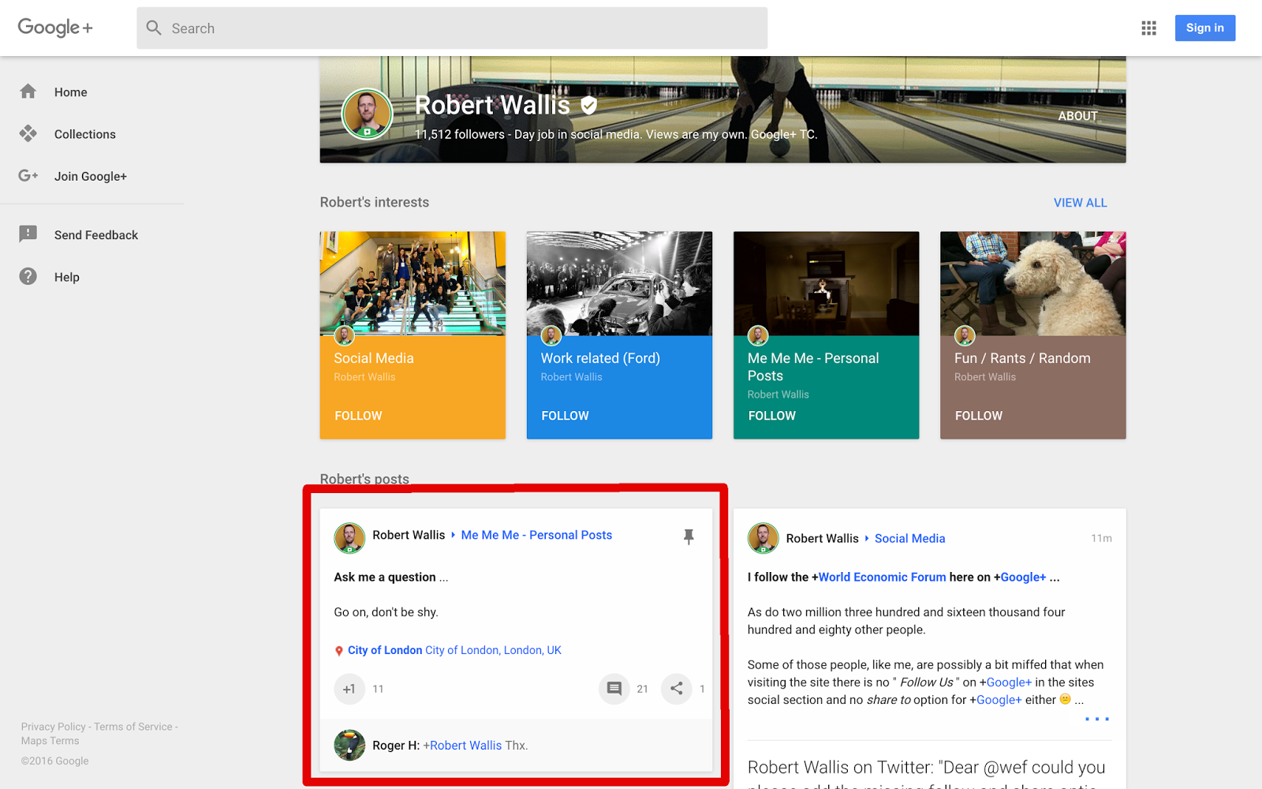The image size is (1262, 789).
Task: Open Collections in the sidebar
Action: pyautogui.click(x=85, y=134)
